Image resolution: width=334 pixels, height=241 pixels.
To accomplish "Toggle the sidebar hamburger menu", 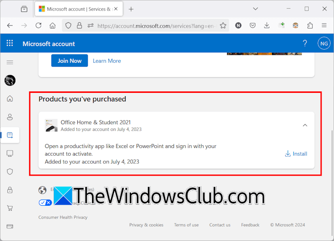I will [x=10, y=62].
